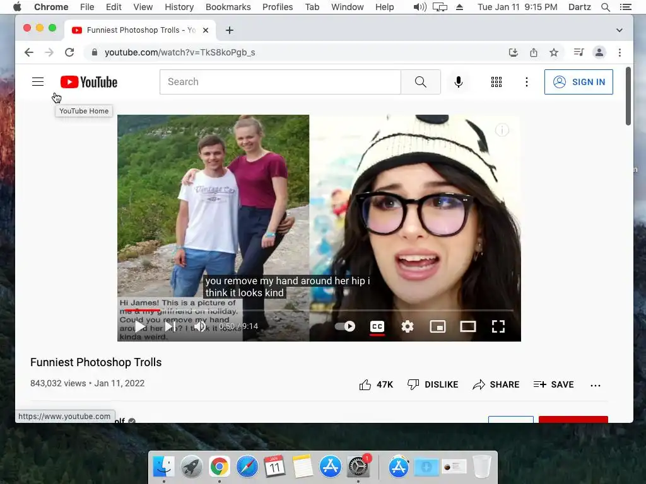
Task: Click the browser forward arrow
Action: point(49,52)
